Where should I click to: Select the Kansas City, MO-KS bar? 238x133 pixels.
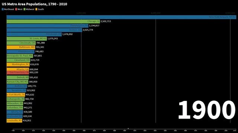(x=17, y=82)
